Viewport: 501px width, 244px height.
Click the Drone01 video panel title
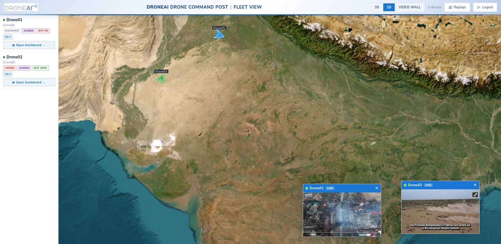pyautogui.click(x=317, y=188)
